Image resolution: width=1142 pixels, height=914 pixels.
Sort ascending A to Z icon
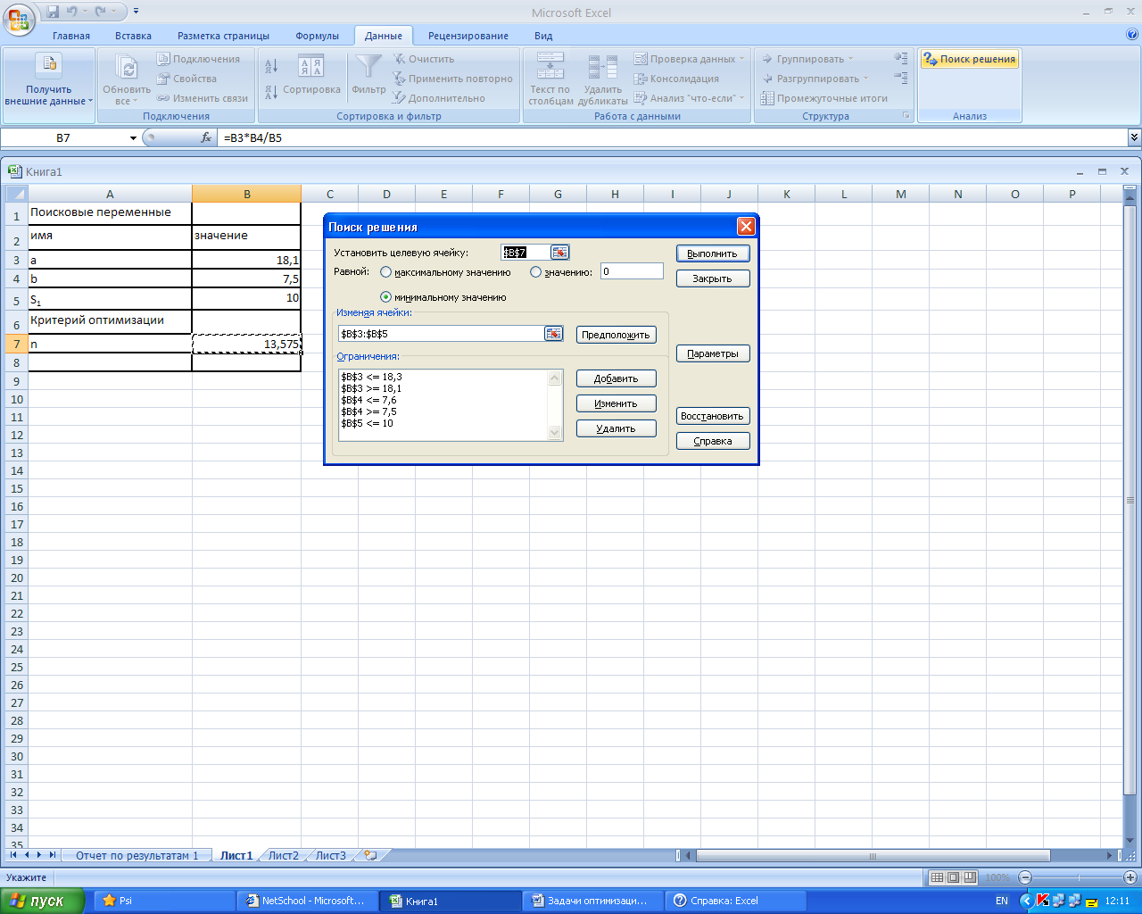[x=272, y=65]
